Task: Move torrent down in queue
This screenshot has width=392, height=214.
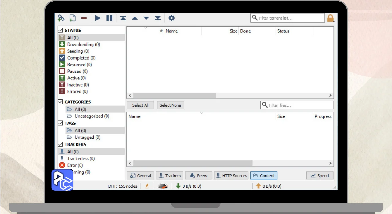Action: click(146, 18)
